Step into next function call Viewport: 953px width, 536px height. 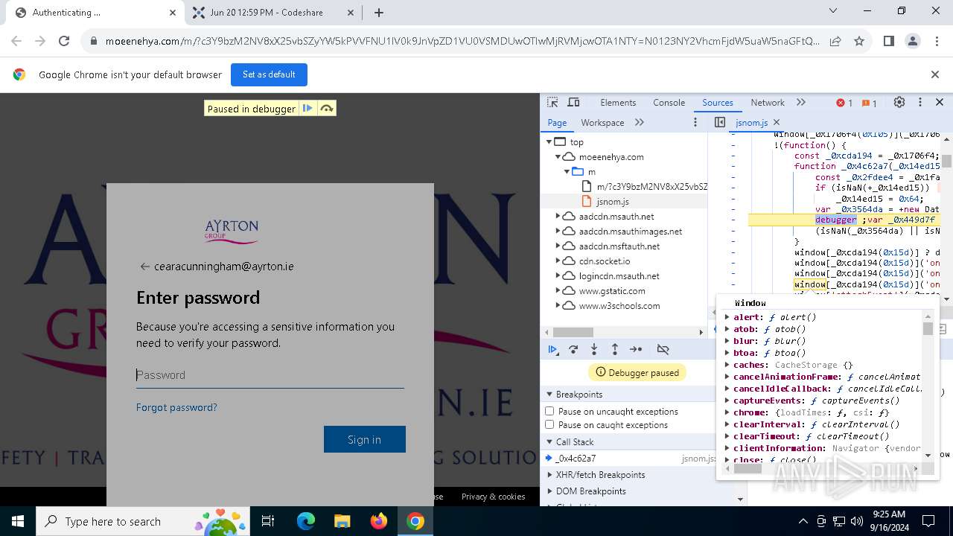(x=594, y=349)
